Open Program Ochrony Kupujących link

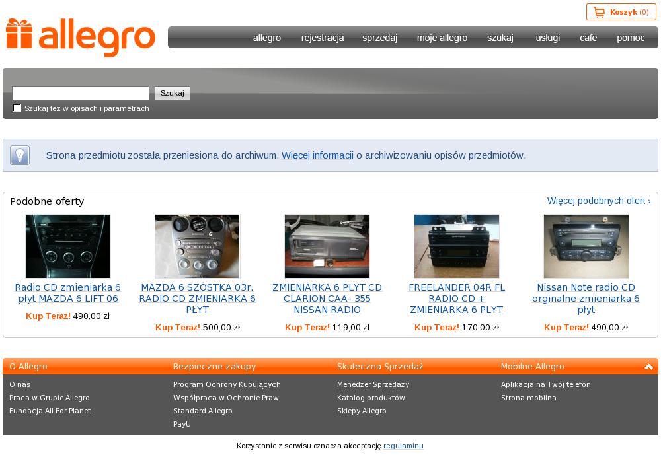(x=227, y=384)
